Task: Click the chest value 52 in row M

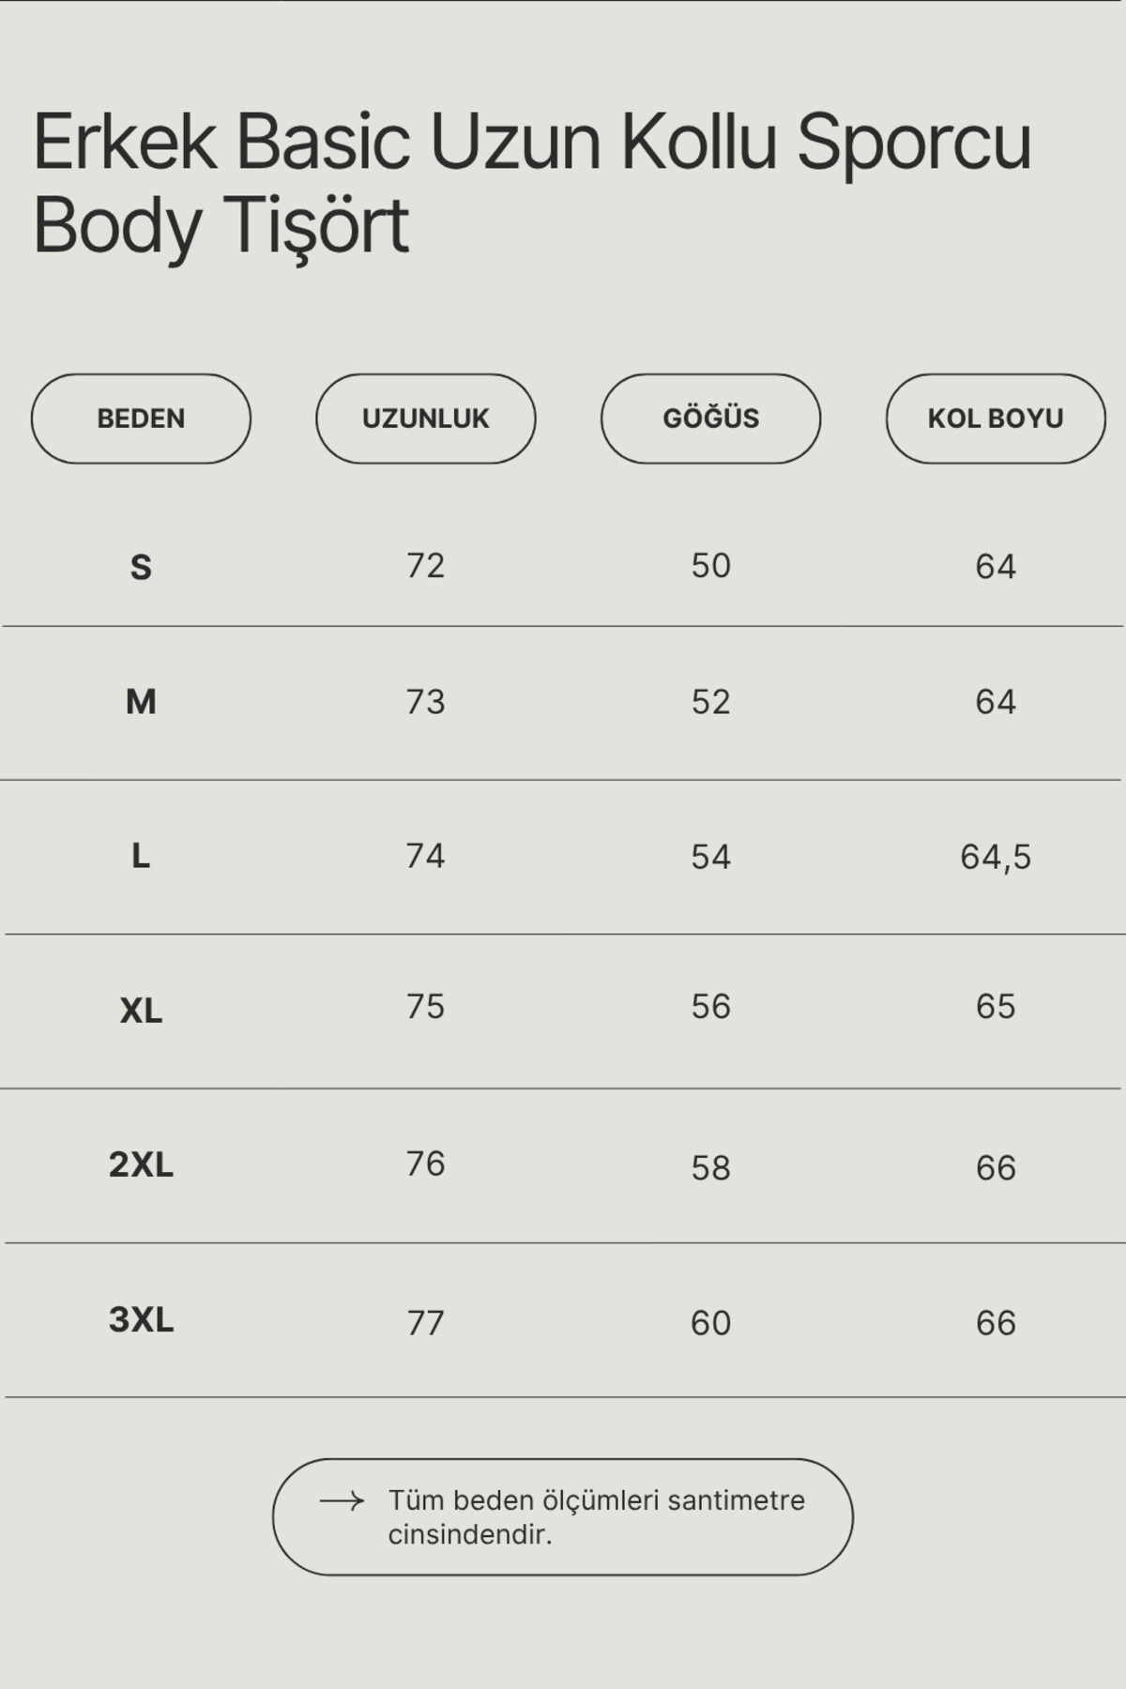Action: [x=710, y=702]
